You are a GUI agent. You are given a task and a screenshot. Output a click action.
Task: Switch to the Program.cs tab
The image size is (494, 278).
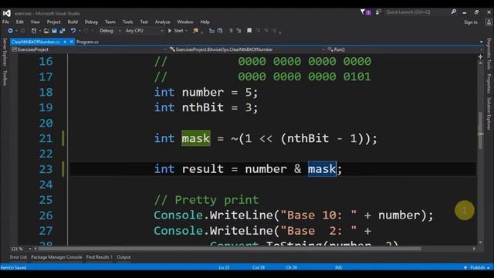(87, 42)
